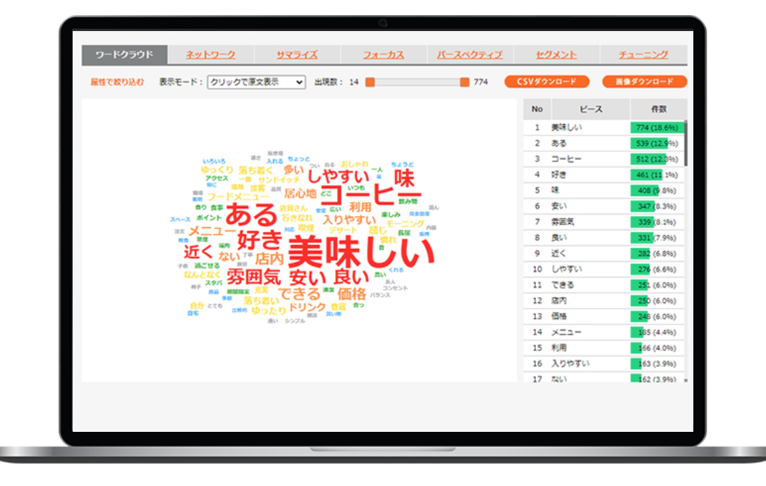Screen dimensions: 766x486
Task: Open the セグメント tab
Action: 556,55
